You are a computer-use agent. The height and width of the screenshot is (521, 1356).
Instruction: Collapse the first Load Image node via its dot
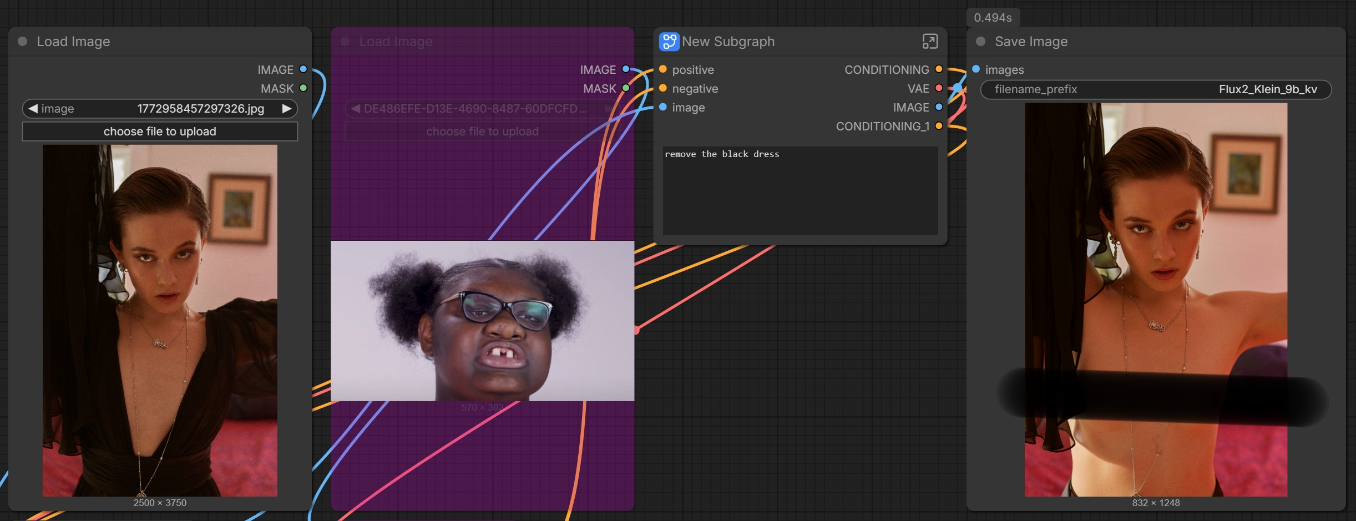[x=23, y=42]
